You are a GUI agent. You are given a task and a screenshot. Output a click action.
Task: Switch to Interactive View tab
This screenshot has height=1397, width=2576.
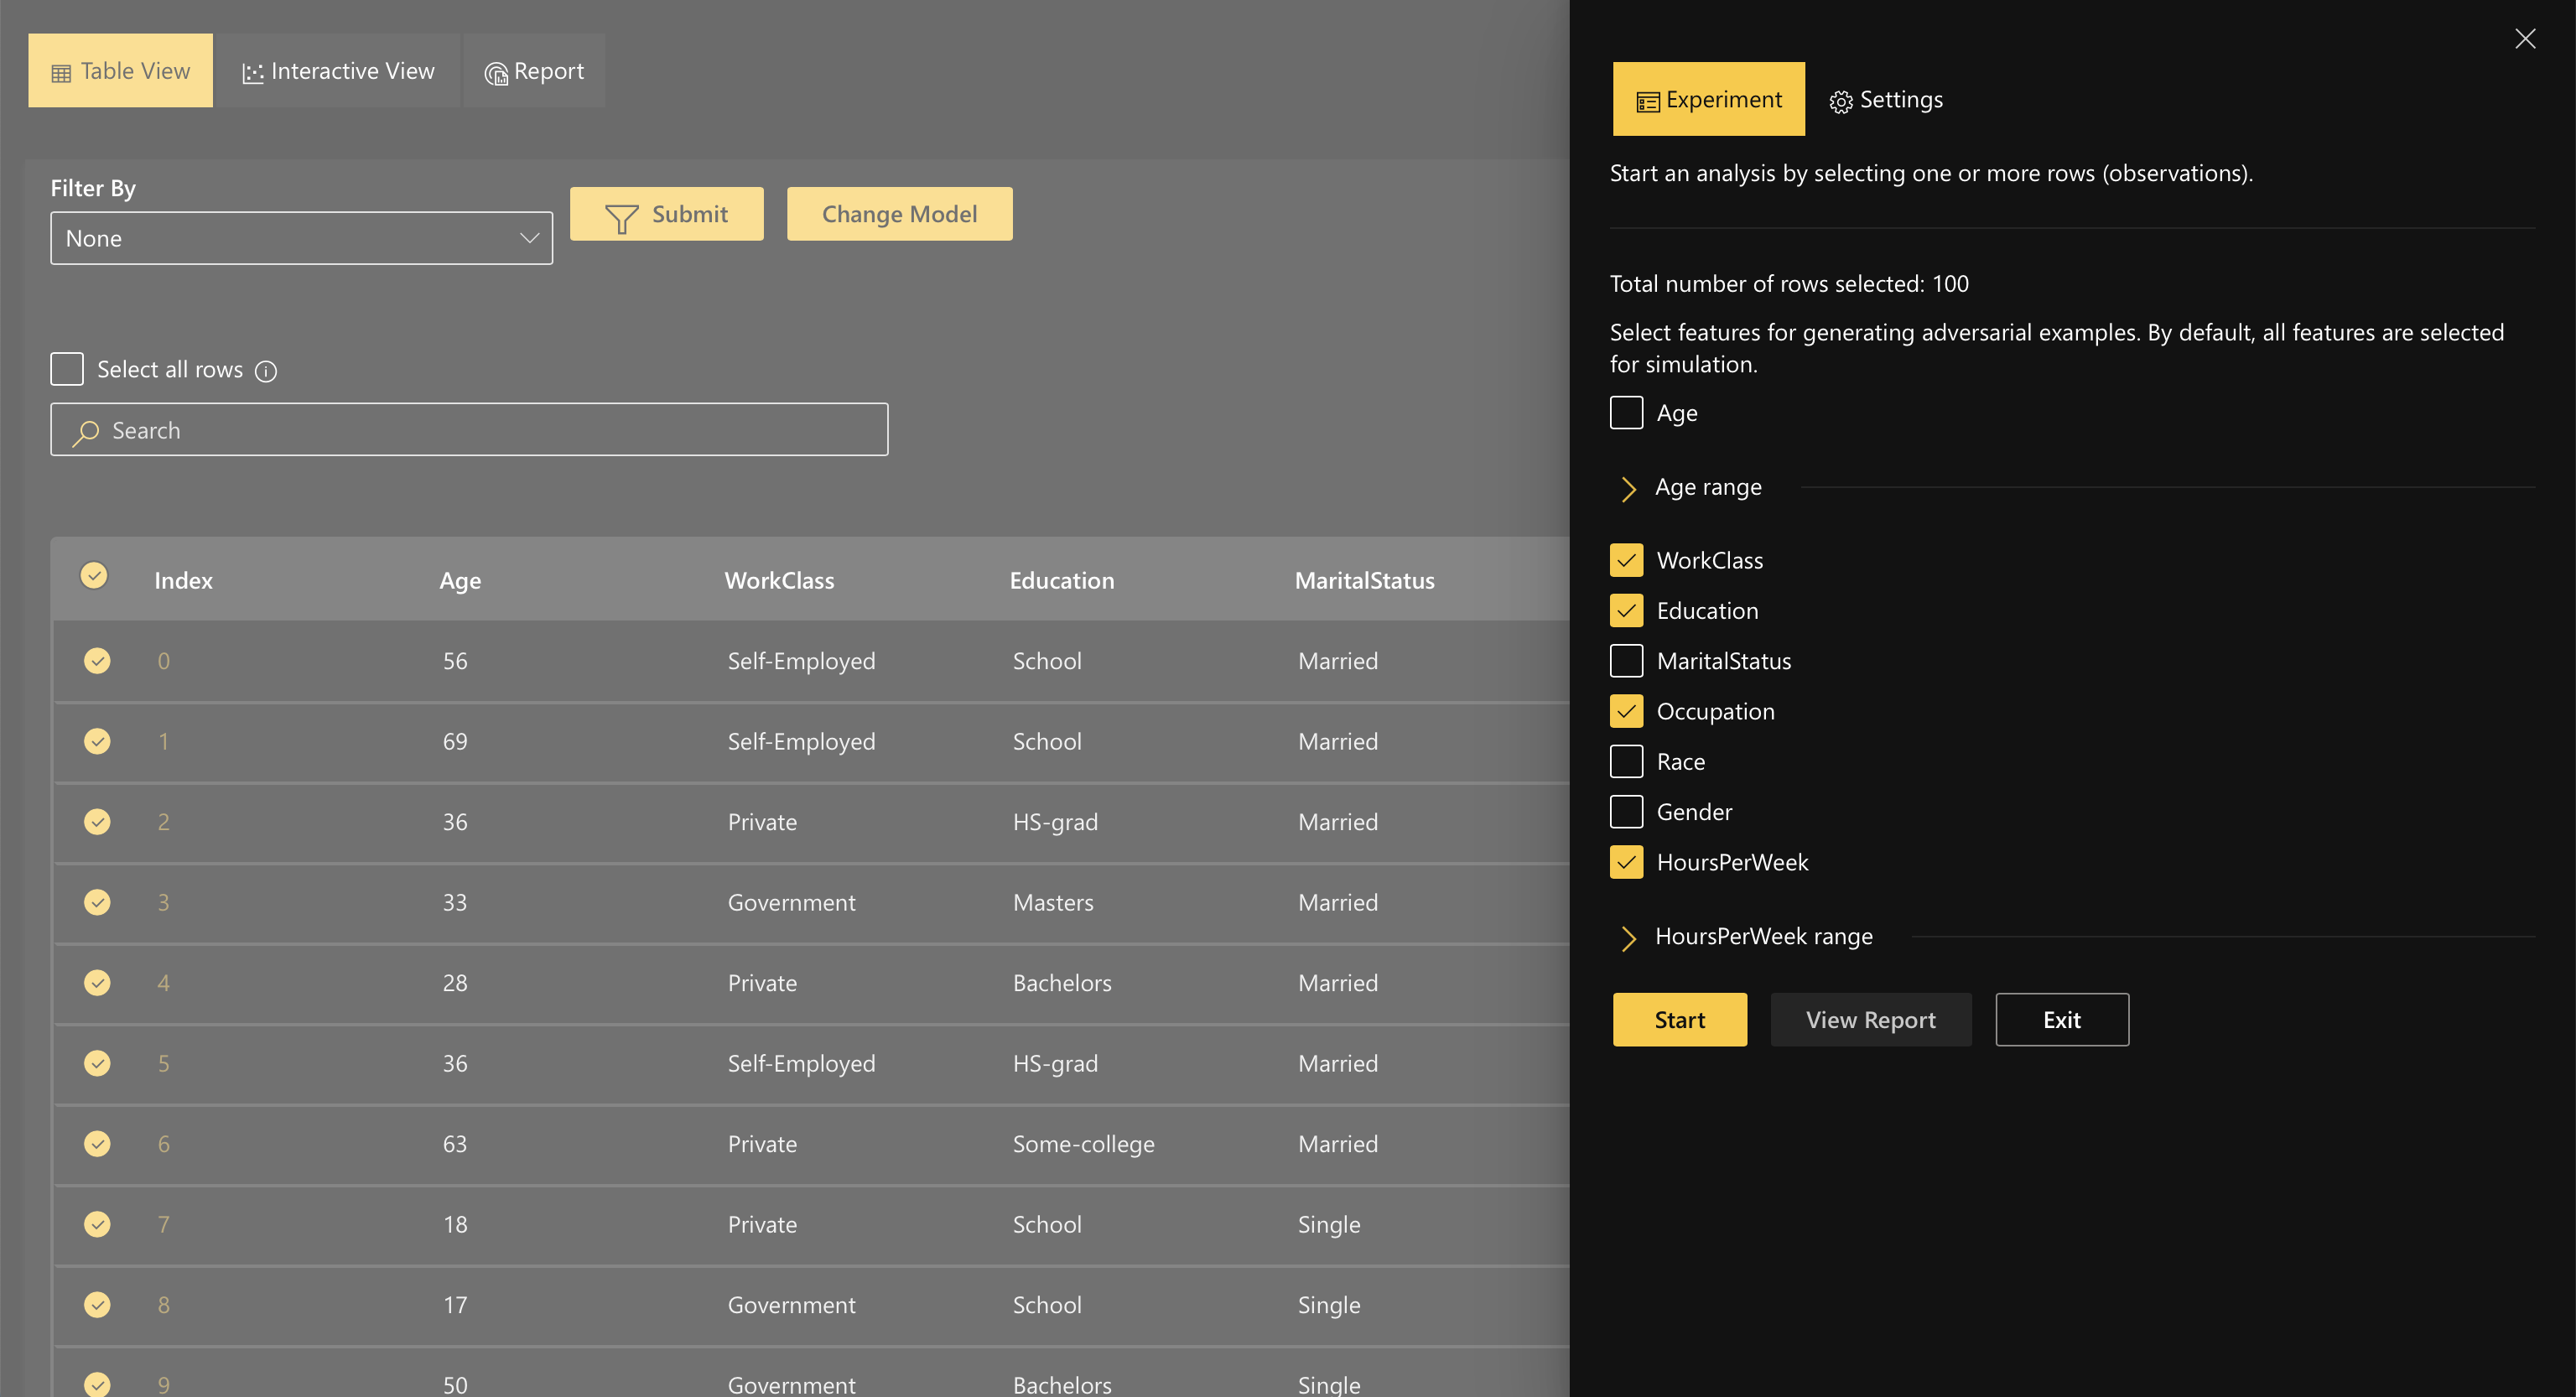coord(338,71)
